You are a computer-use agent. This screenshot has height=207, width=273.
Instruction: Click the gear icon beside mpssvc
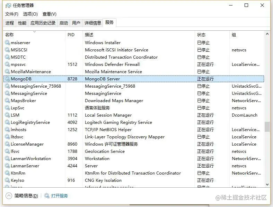tap(7, 64)
